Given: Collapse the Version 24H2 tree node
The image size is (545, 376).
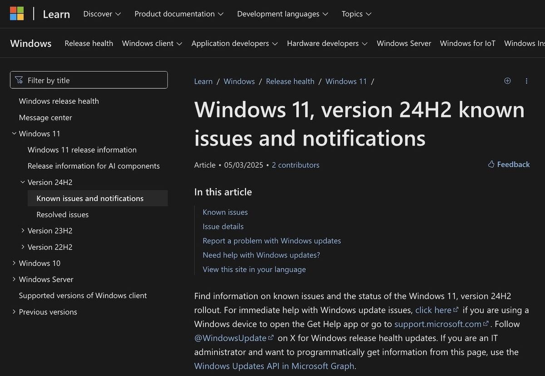Looking at the screenshot, I should click(23, 182).
